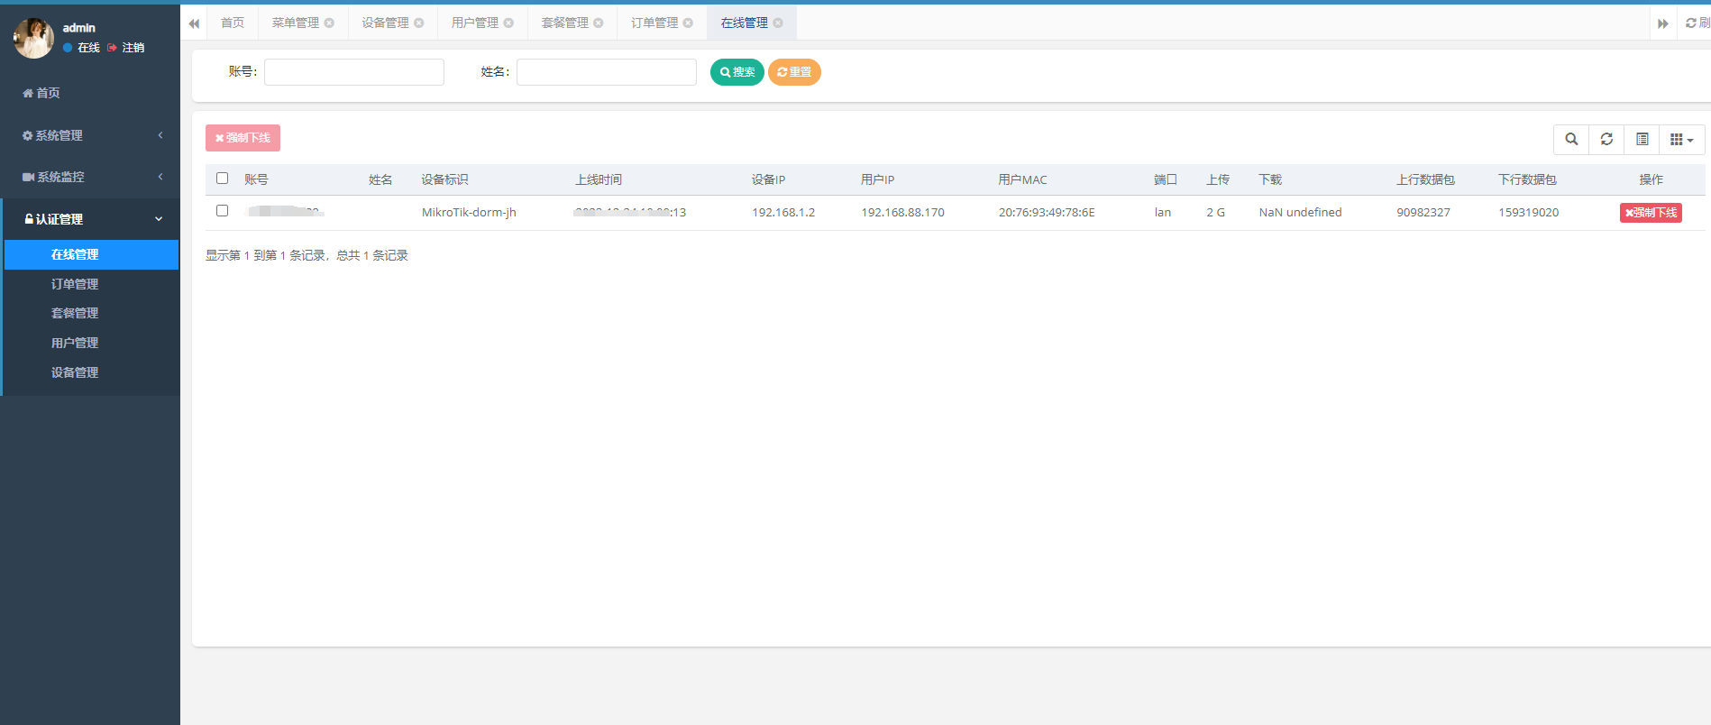Click the 90982327 packet count cell

click(1423, 213)
